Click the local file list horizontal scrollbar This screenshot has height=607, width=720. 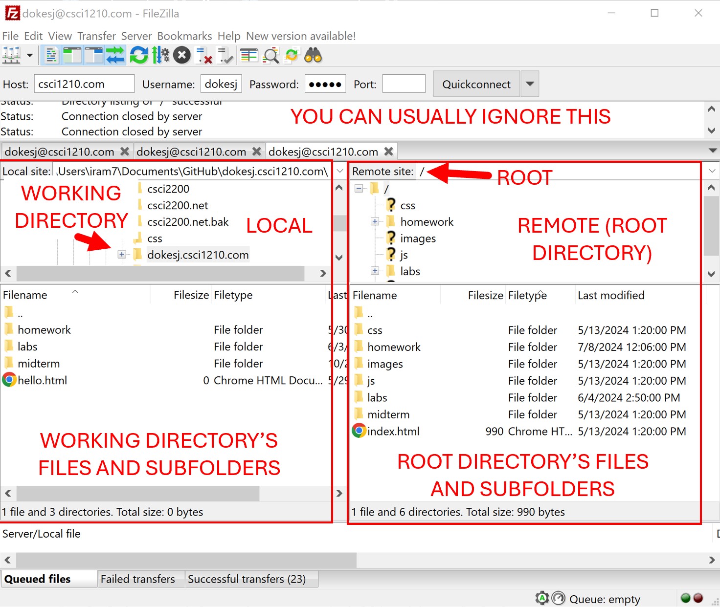click(x=138, y=493)
